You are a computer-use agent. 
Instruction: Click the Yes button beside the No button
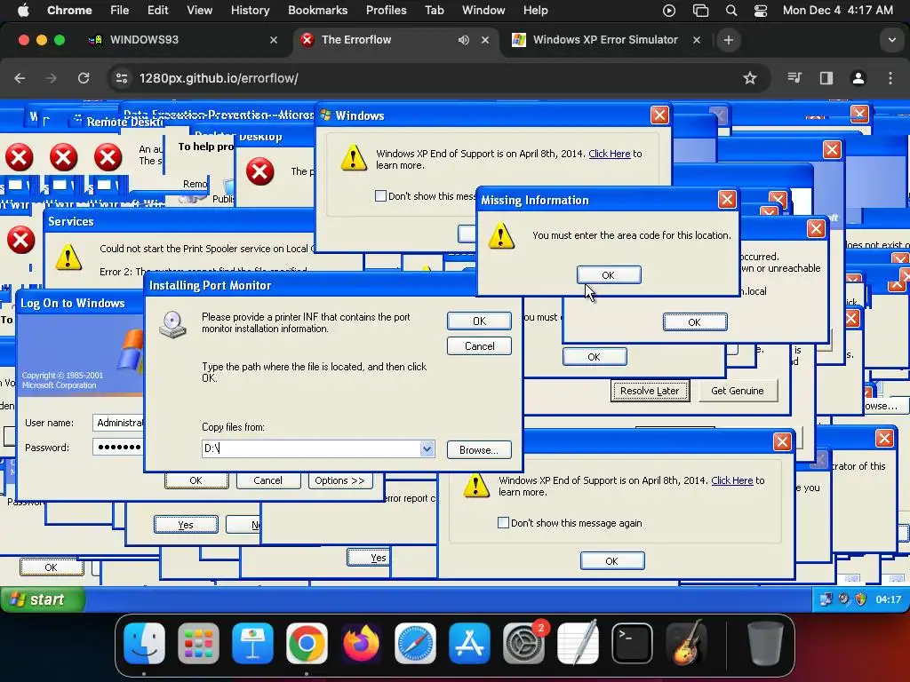[x=186, y=524]
